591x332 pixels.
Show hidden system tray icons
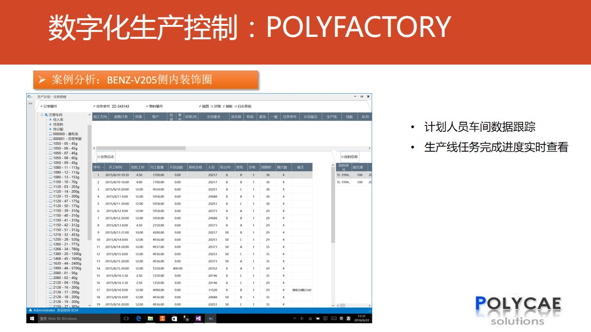(295, 319)
